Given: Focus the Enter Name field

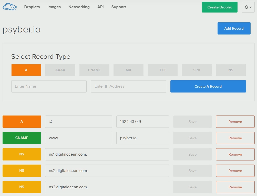Looking at the screenshot, I should click(x=49, y=86).
